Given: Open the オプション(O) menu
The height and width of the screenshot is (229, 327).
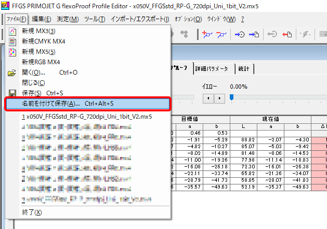Looking at the screenshot, I should 188,19.
